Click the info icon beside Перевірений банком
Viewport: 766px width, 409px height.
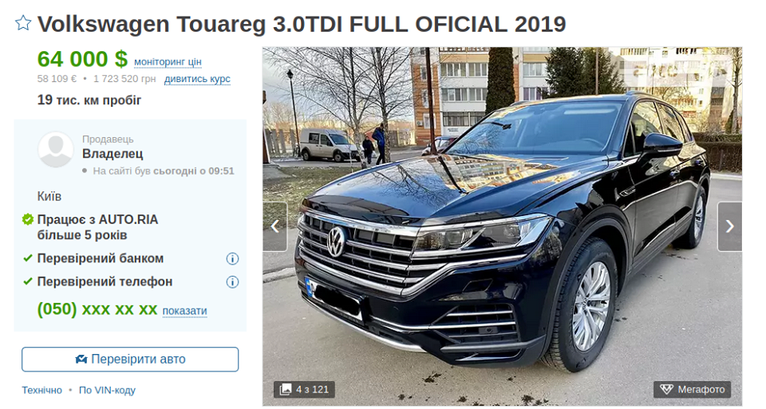232,258
